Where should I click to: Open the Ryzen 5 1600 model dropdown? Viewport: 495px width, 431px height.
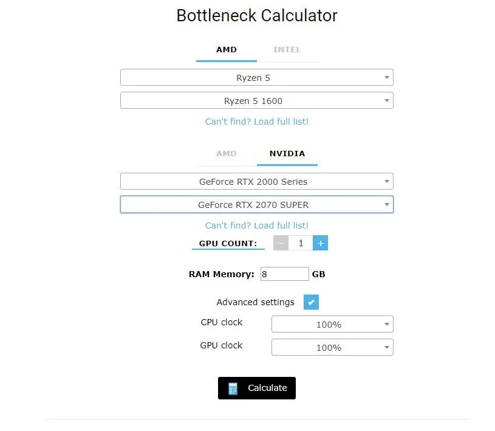pyautogui.click(x=257, y=100)
